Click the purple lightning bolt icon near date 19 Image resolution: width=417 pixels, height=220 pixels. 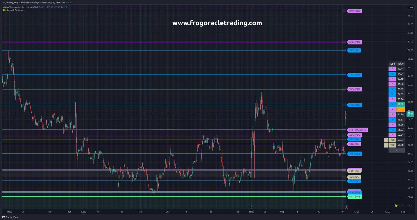coord(346,207)
